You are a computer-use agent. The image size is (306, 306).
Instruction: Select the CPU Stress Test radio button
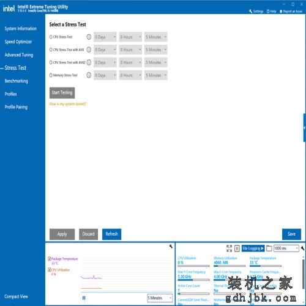click(51, 37)
